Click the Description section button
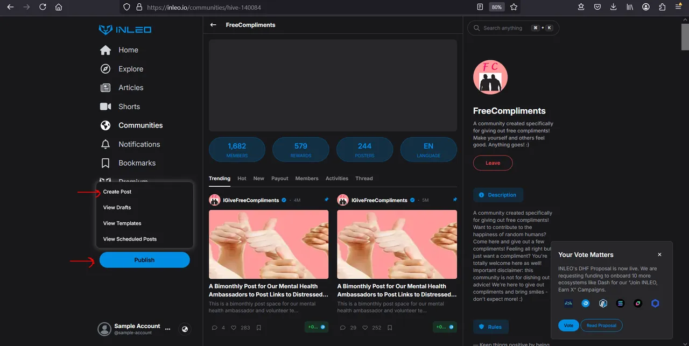 (x=498, y=195)
